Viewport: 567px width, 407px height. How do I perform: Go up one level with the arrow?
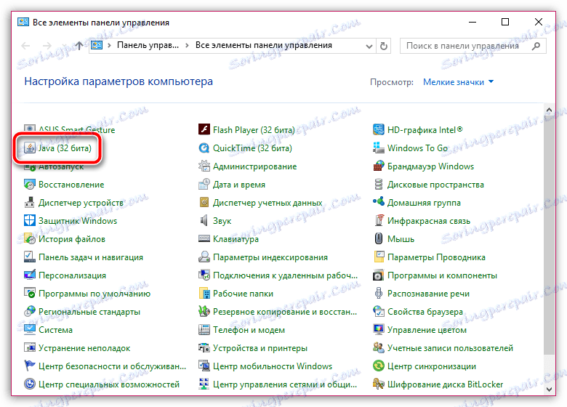click(x=79, y=46)
